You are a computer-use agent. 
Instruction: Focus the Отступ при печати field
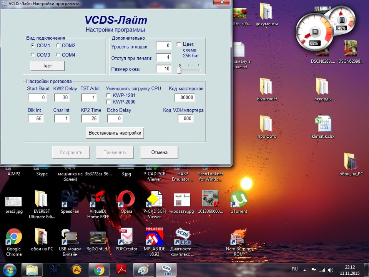pyautogui.click(x=164, y=57)
